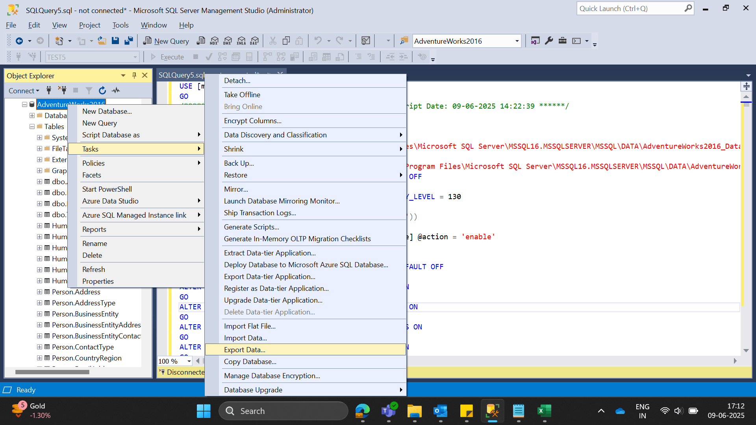756x425 pixels.
Task: Open the Properties wrench icon in toolbar
Action: [x=549, y=41]
